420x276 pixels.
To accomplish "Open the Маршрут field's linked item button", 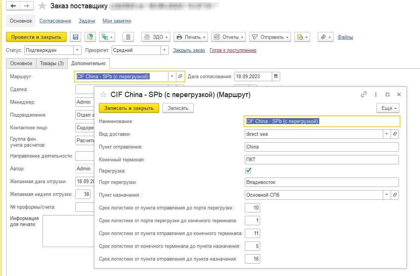I will coord(180,76).
